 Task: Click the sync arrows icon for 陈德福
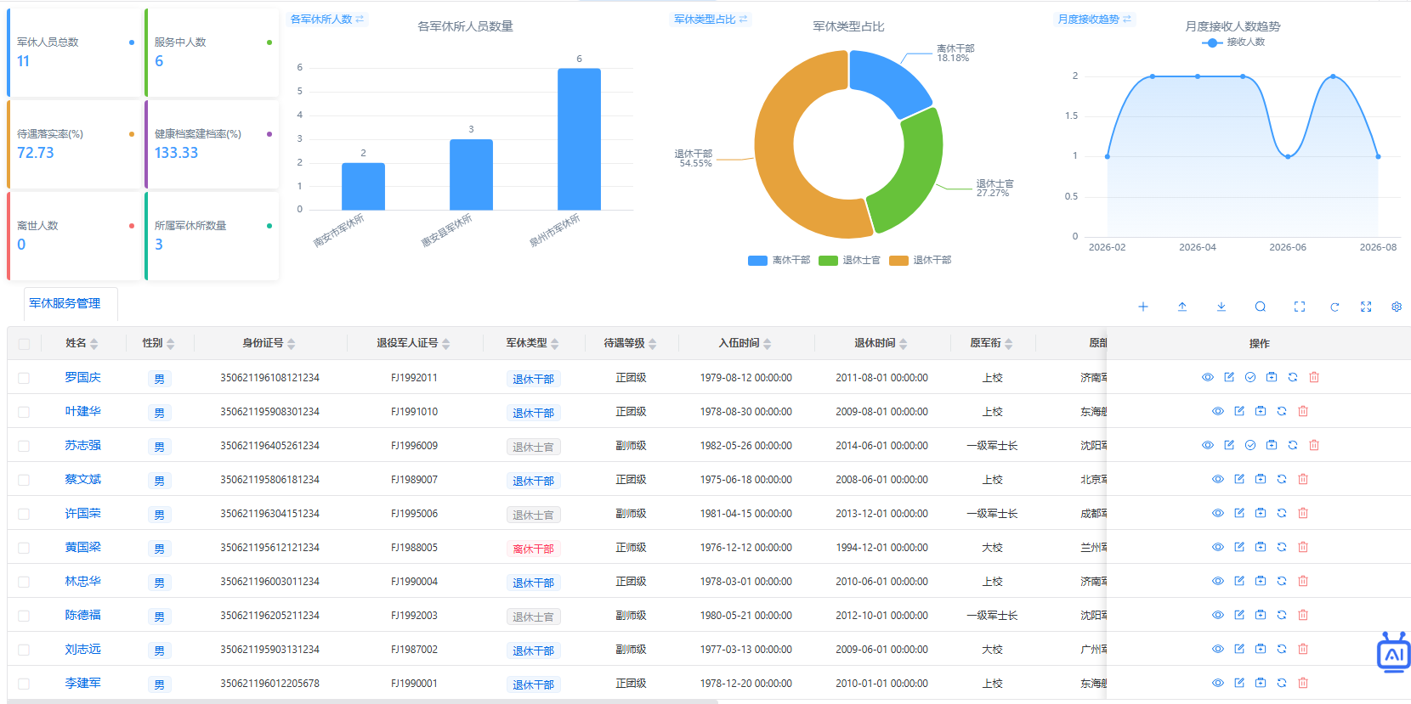click(x=1282, y=615)
